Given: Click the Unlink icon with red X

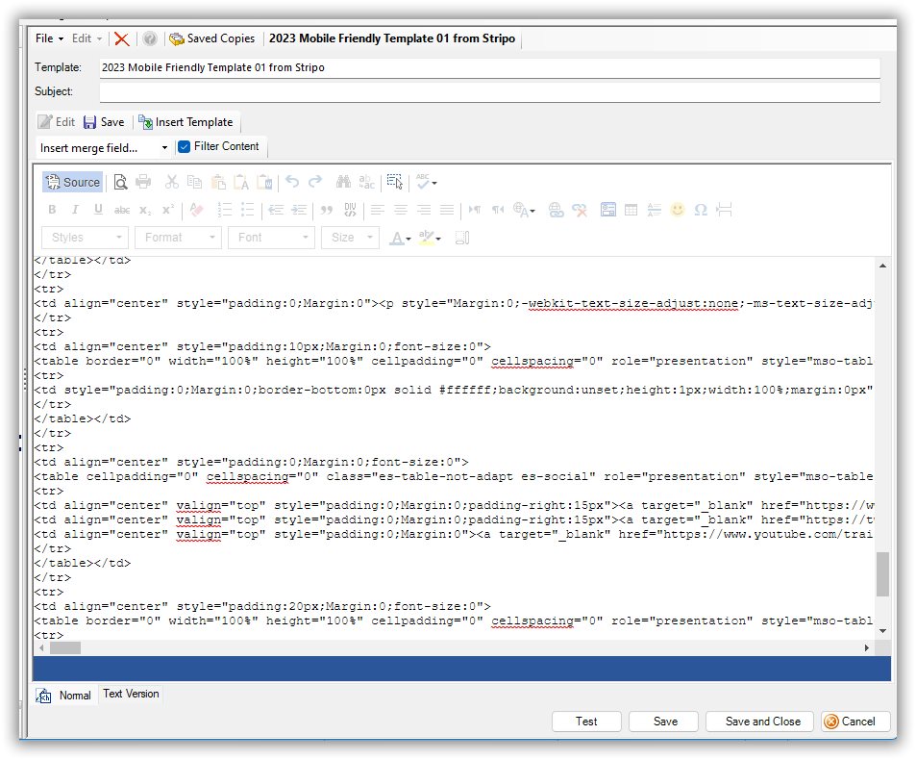Looking at the screenshot, I should (x=580, y=210).
